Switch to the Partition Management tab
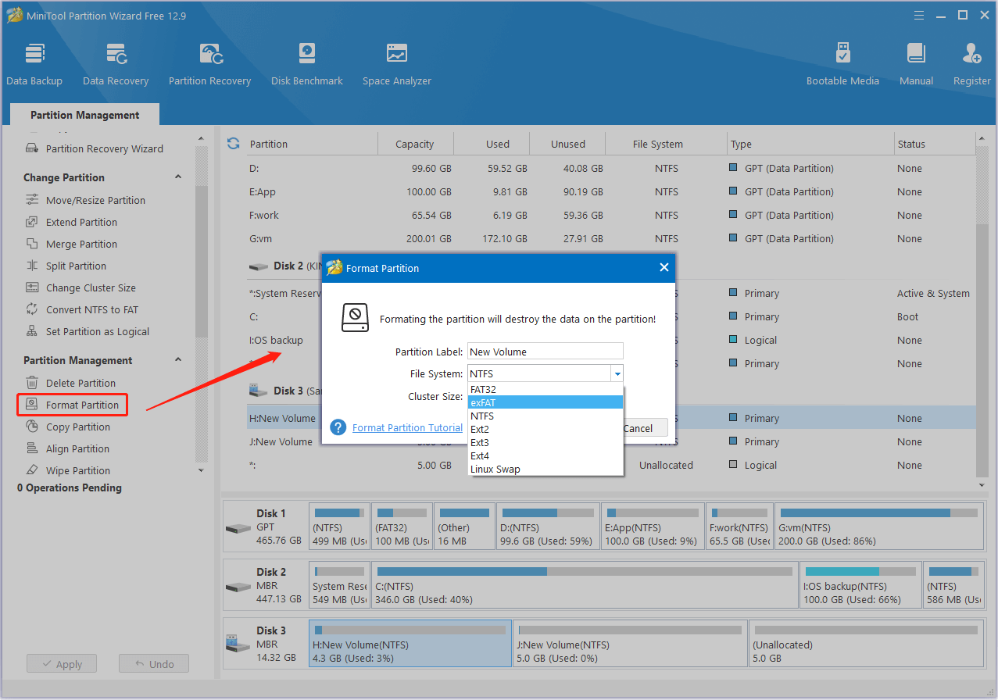This screenshot has width=998, height=700. point(84,115)
